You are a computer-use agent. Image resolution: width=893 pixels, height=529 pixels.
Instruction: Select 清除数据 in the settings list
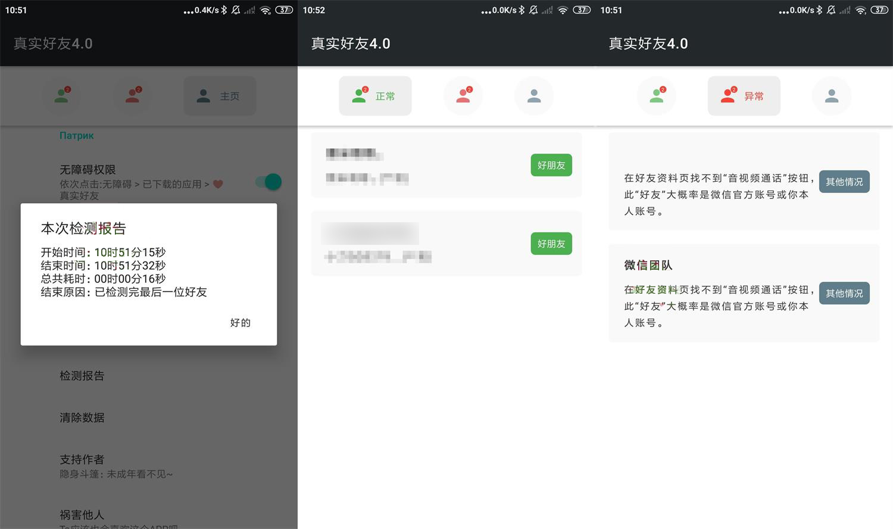click(81, 418)
